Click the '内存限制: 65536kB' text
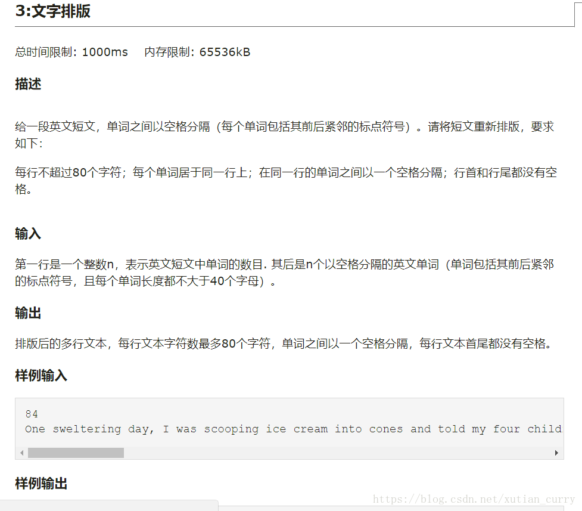This screenshot has width=582, height=511. pos(197,52)
